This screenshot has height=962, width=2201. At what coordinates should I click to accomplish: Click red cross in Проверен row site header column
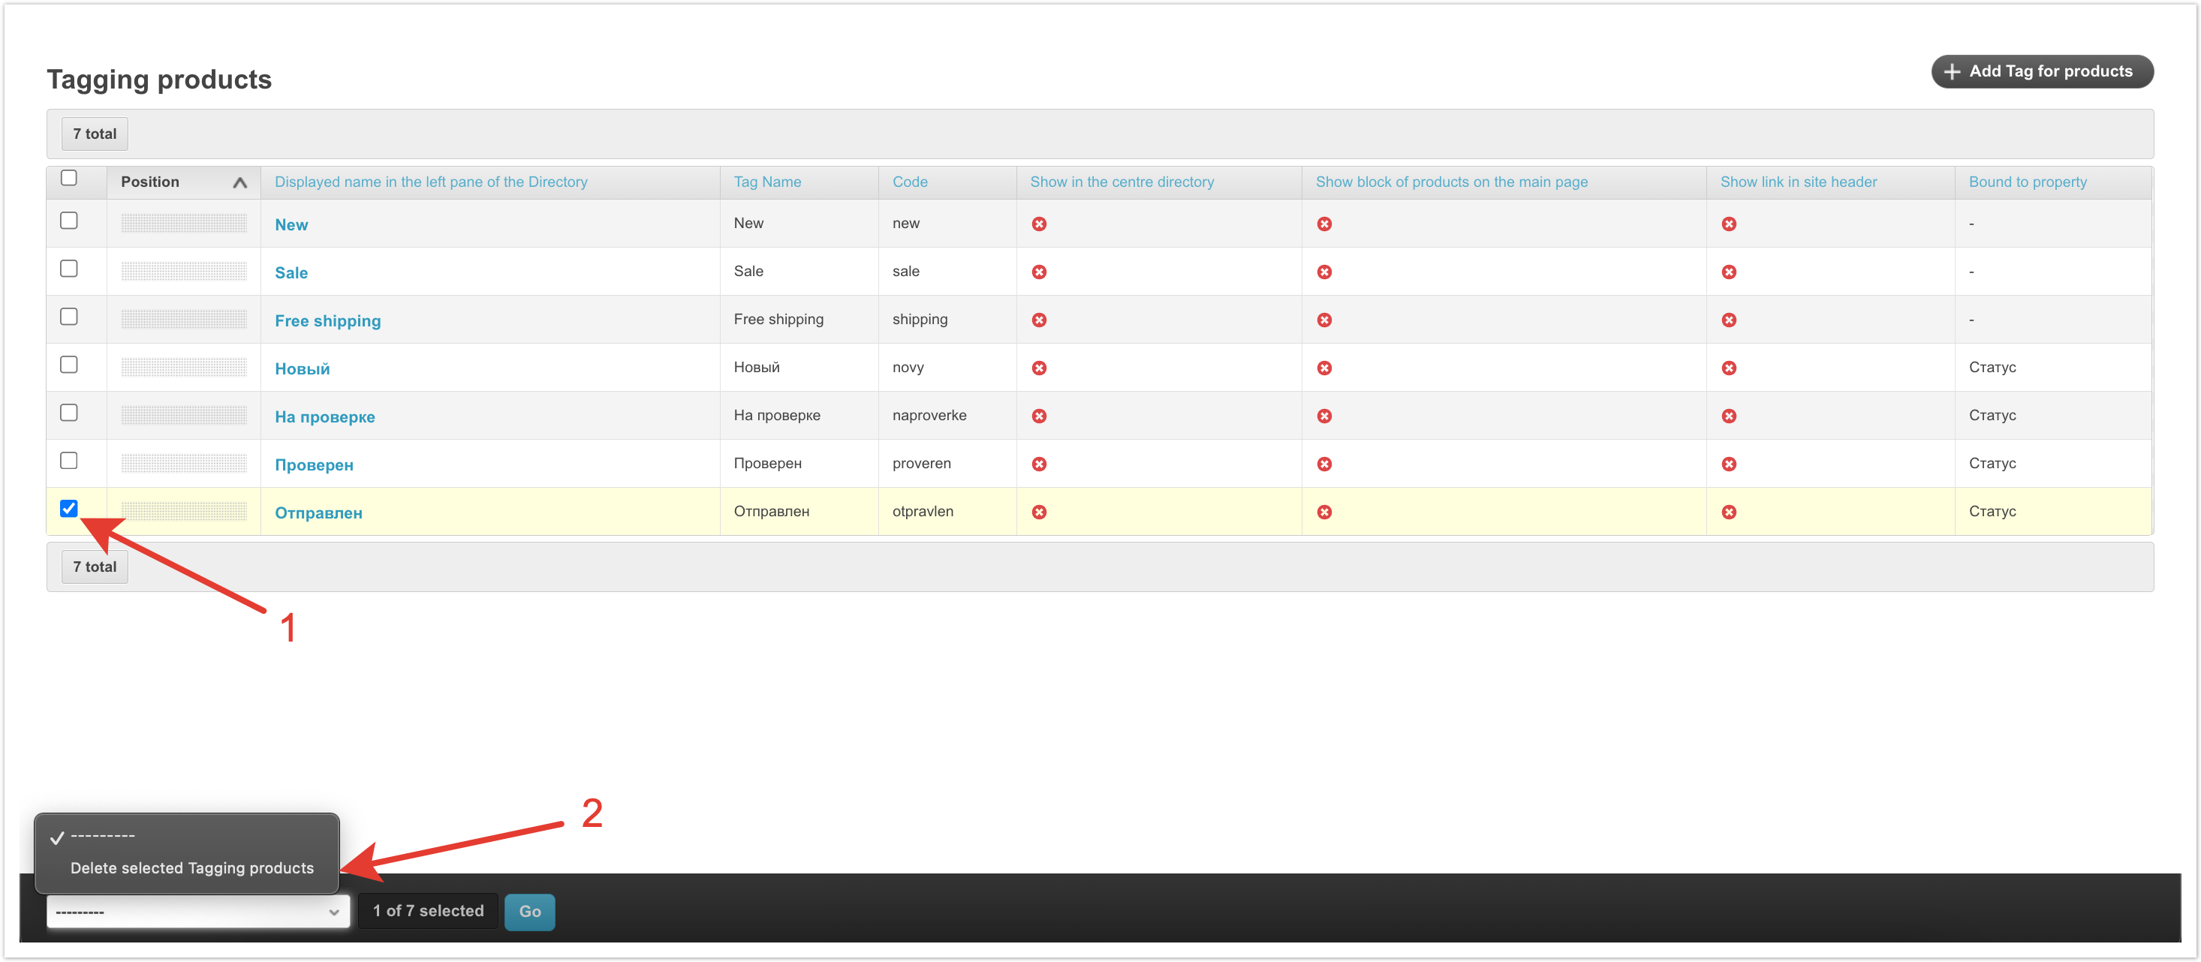(1729, 464)
